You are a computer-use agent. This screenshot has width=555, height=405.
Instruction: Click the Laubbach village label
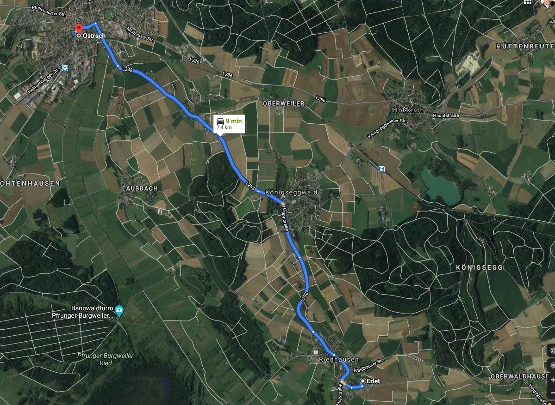click(x=140, y=188)
